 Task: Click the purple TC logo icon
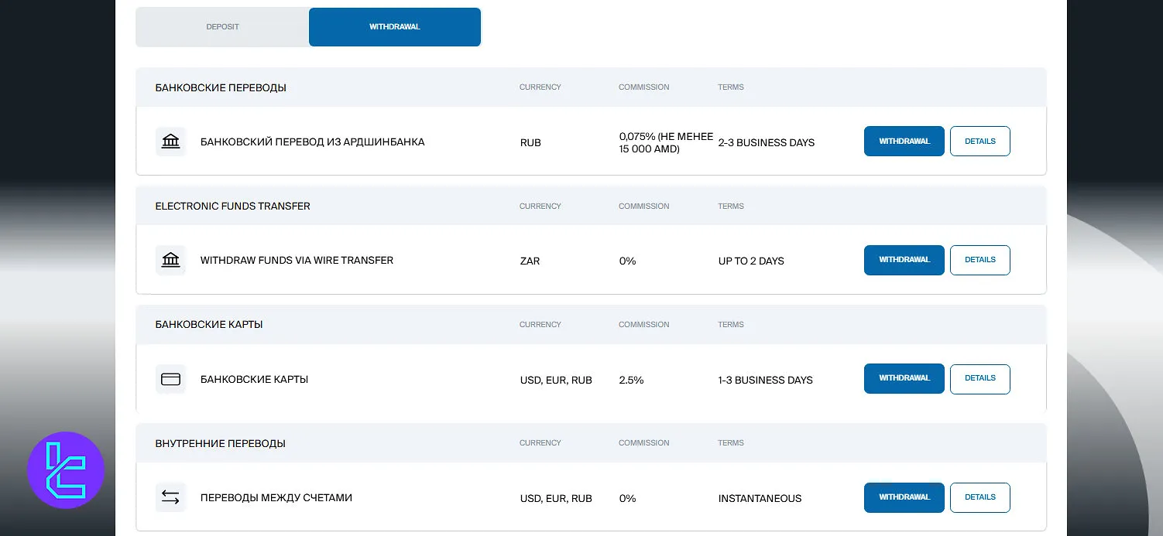66,470
